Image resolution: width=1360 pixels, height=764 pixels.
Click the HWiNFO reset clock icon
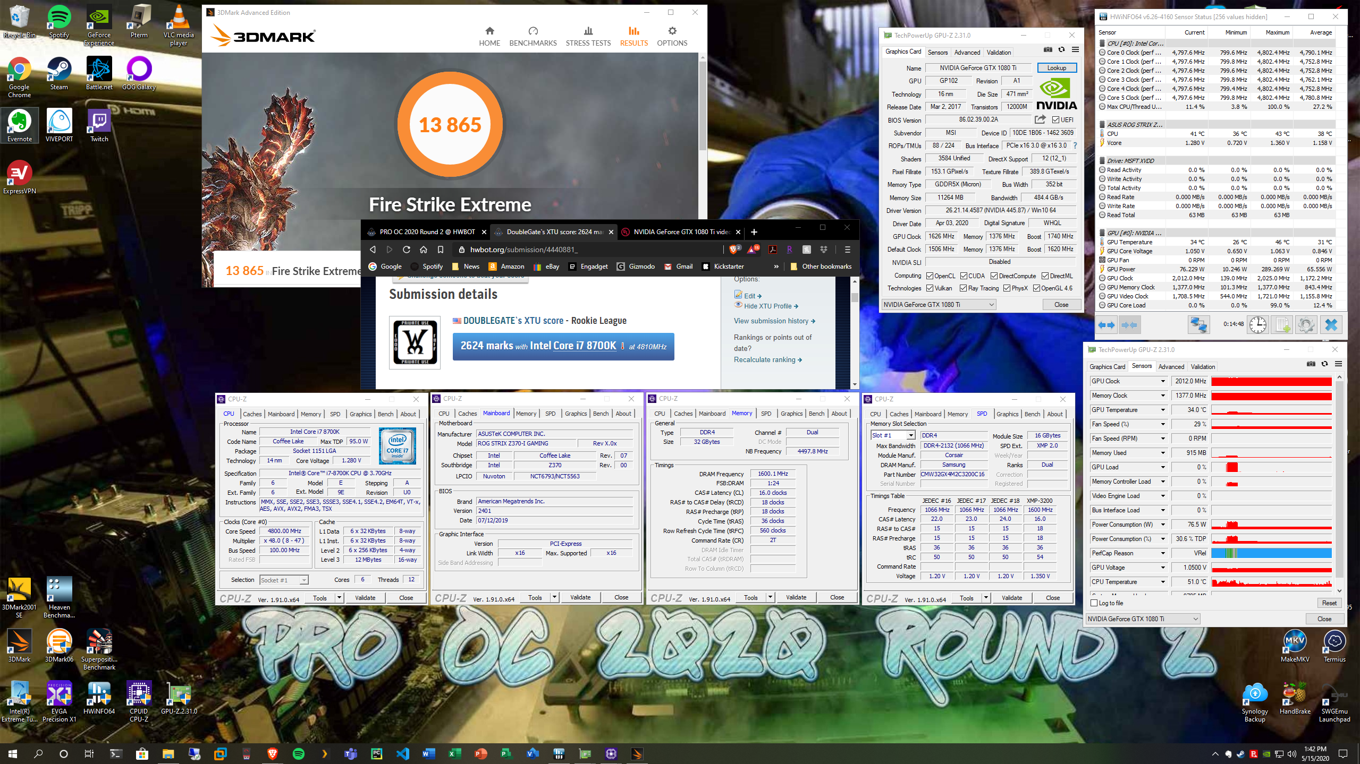pos(1257,324)
